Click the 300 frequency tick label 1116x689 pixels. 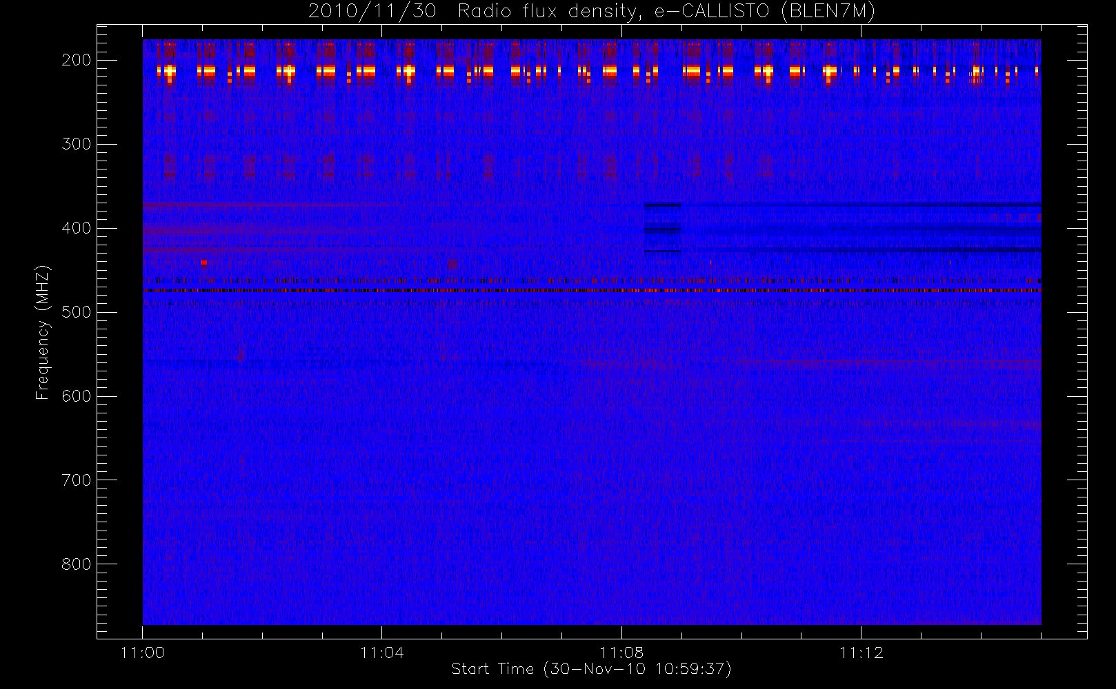pos(77,144)
